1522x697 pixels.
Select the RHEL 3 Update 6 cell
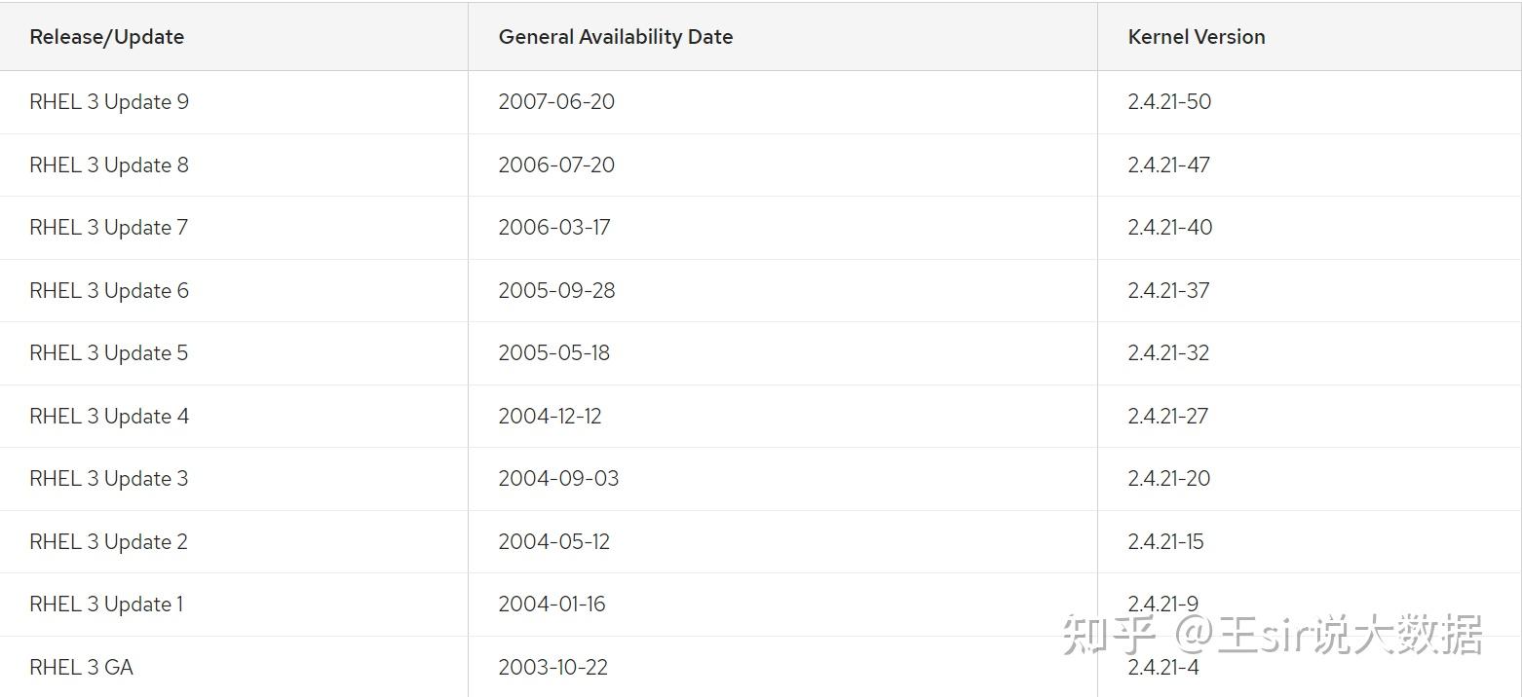click(109, 291)
